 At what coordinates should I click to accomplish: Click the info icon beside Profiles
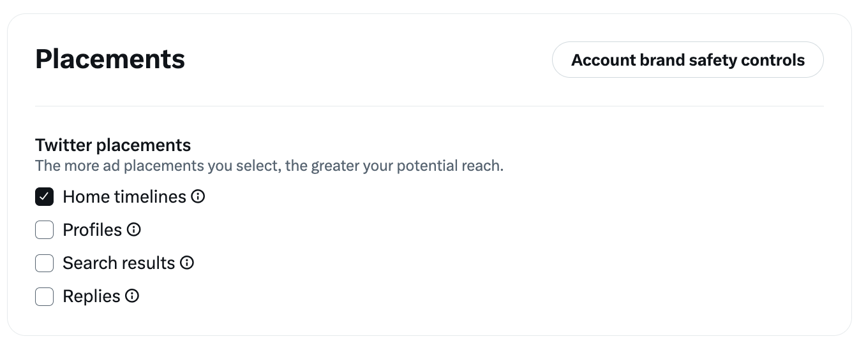pos(134,229)
